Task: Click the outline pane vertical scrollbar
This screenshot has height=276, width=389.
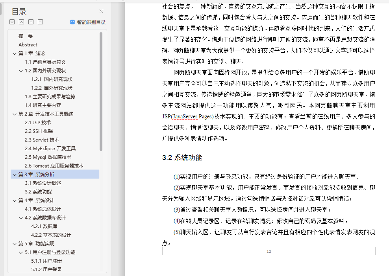Action: [x=101, y=91]
